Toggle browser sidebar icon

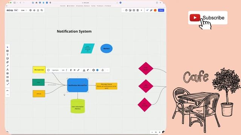(x=15, y=3)
